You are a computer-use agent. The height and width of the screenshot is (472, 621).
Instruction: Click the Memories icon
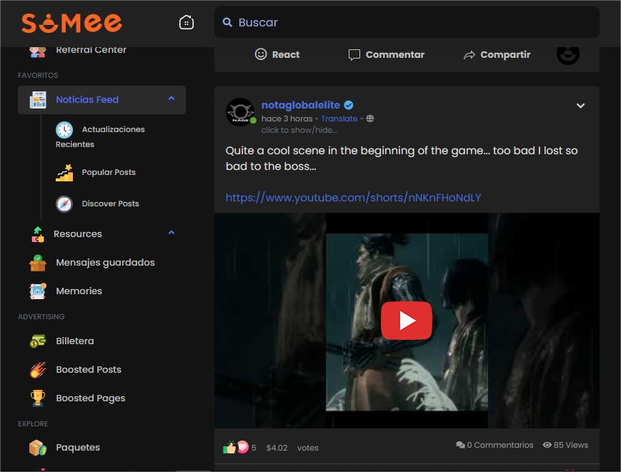coord(38,291)
